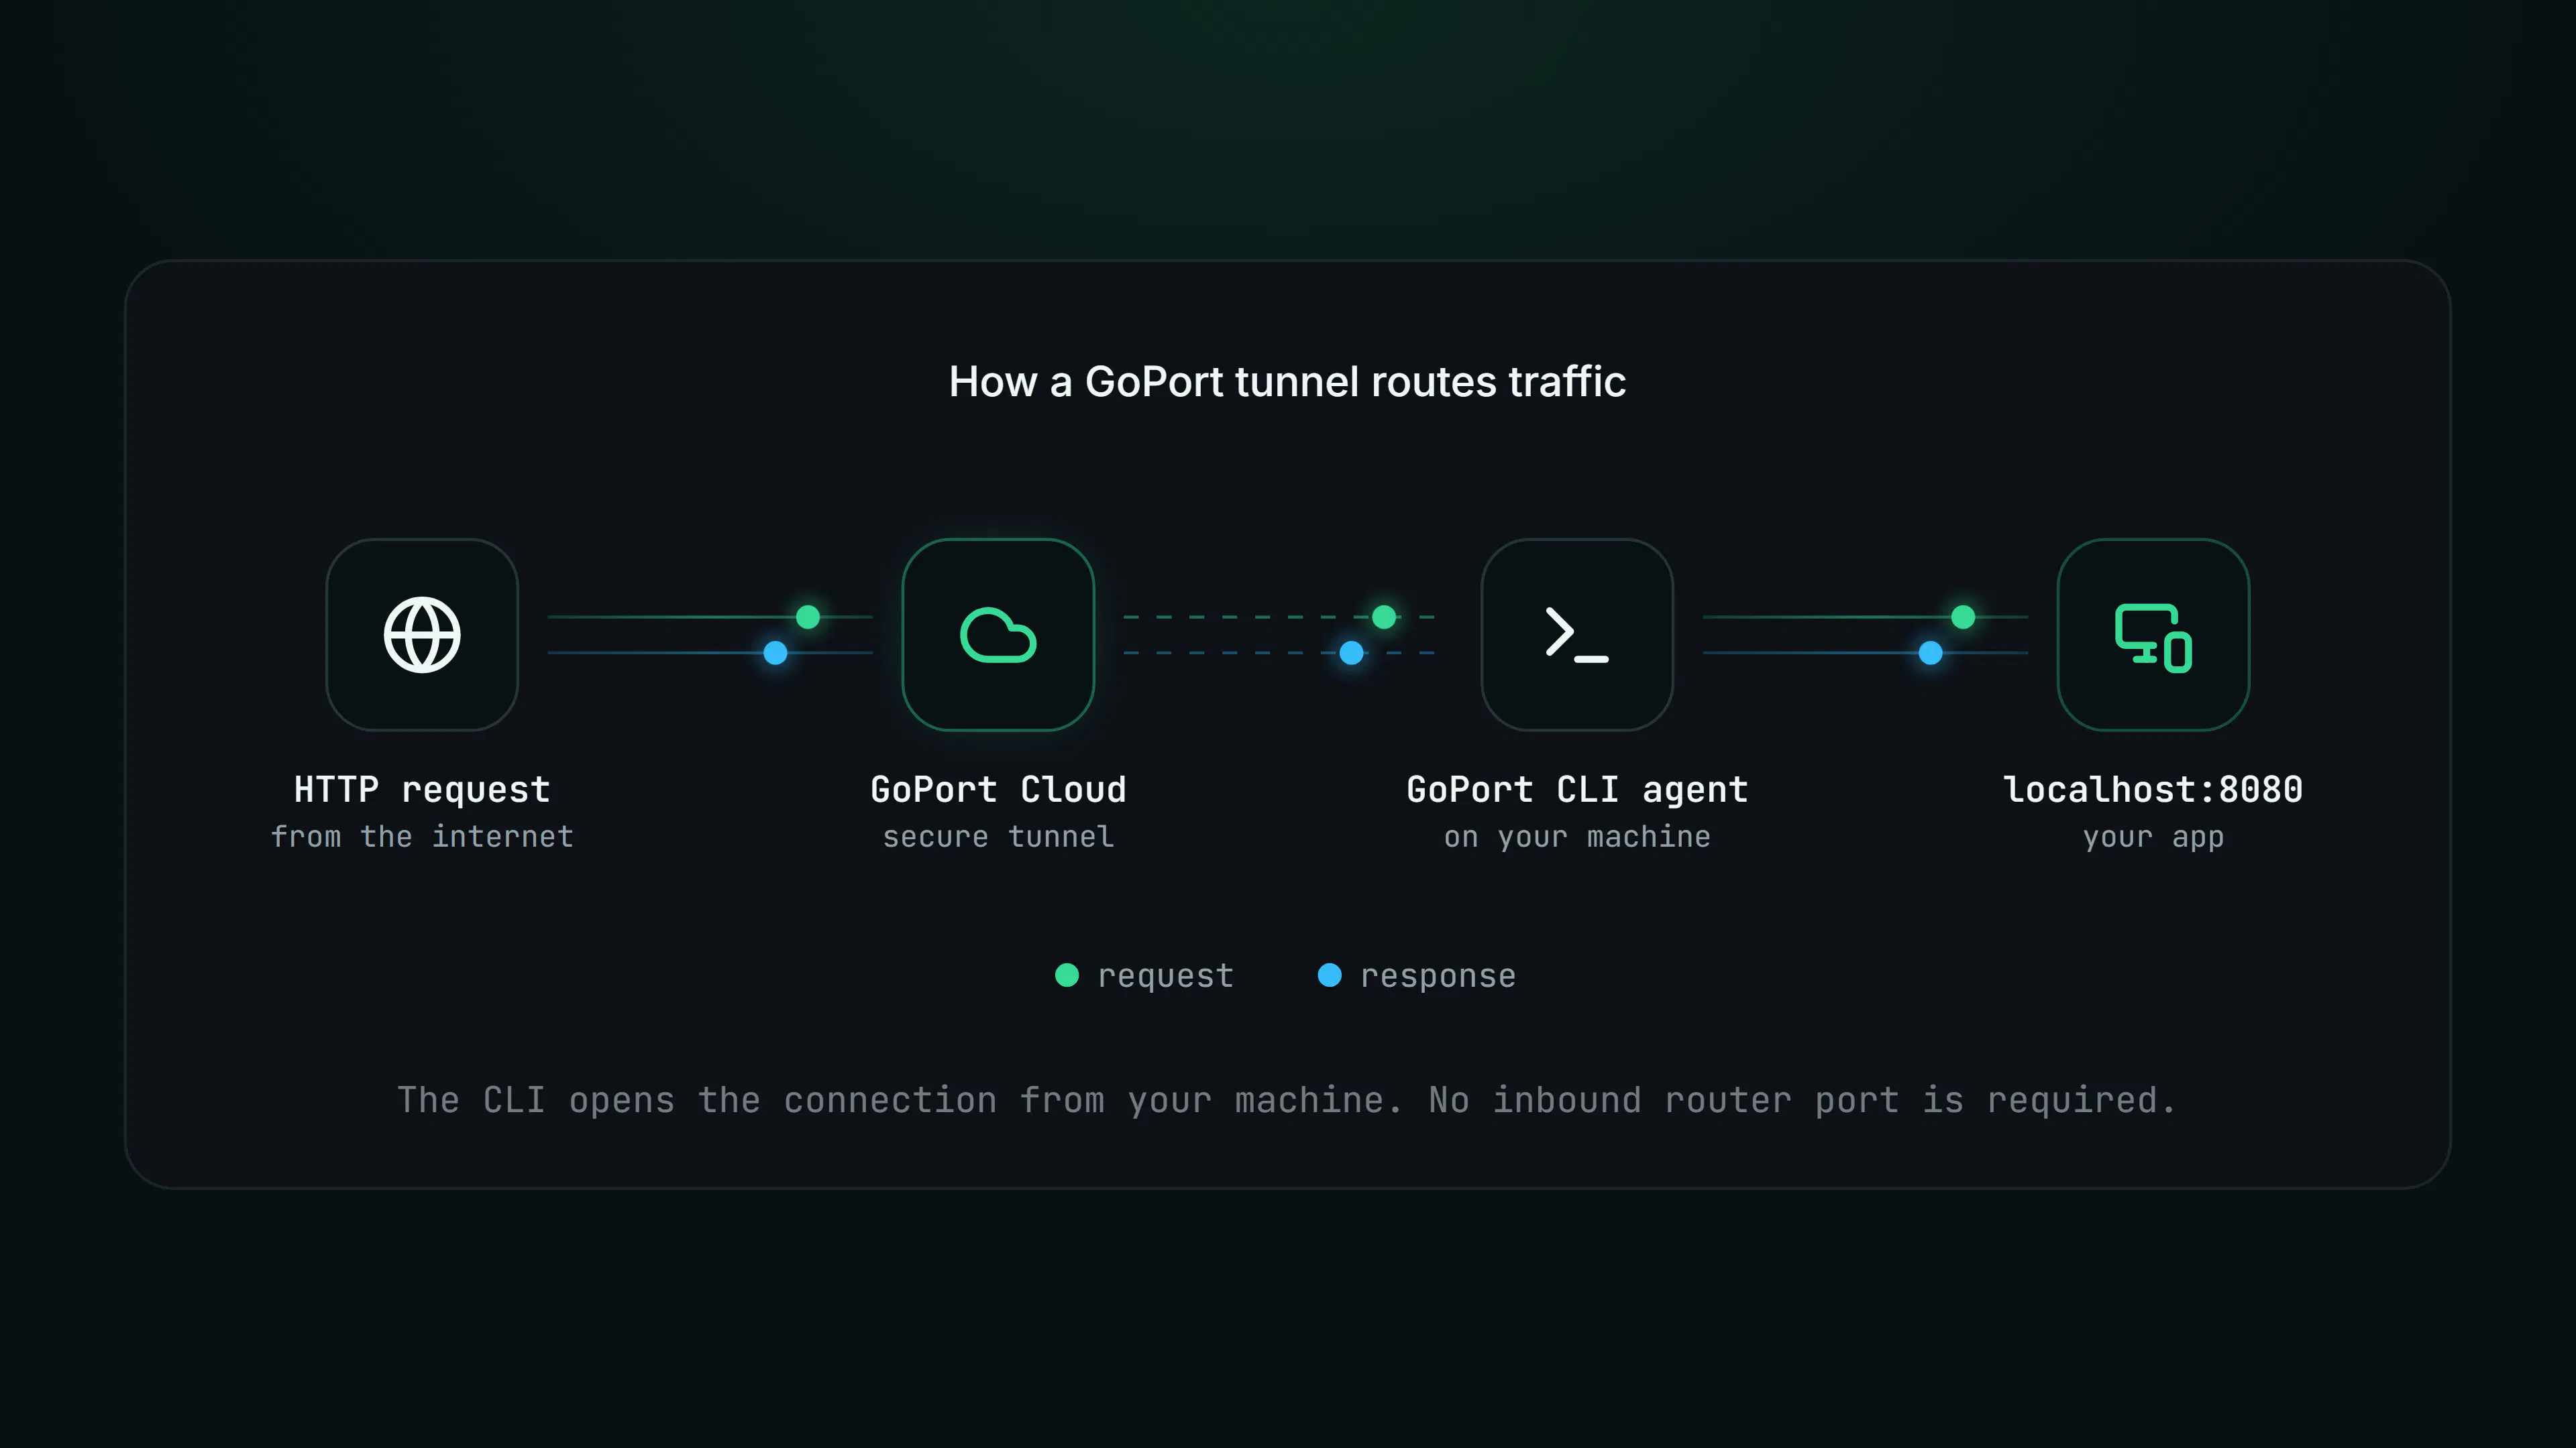
Task: Click the 'HTTP request' label
Action: [422, 790]
